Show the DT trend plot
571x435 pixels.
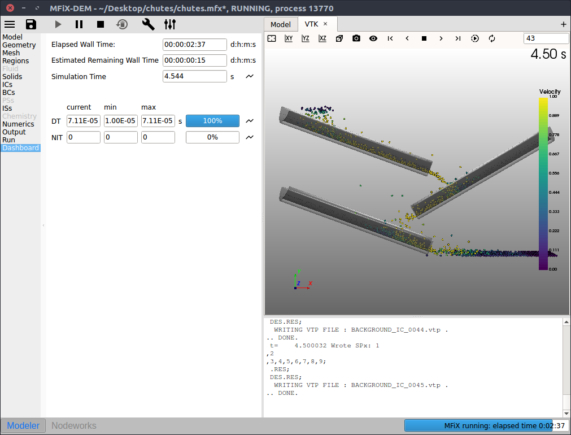(x=250, y=121)
